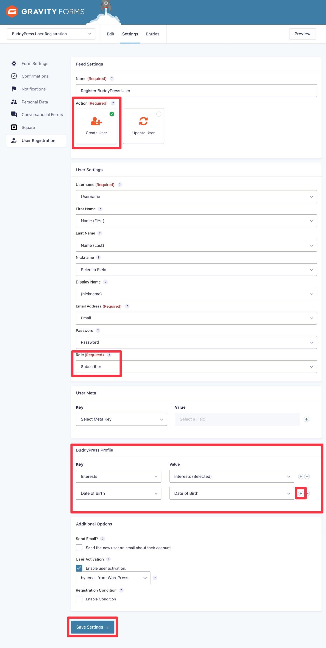This screenshot has width=326, height=648.
Task: Open the by email from WordPress dropdown
Action: coord(113,578)
